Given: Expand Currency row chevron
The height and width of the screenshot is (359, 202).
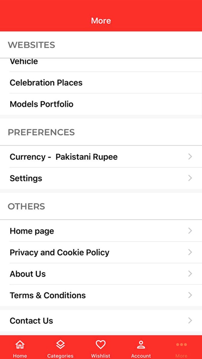Looking at the screenshot, I should pos(190,156).
